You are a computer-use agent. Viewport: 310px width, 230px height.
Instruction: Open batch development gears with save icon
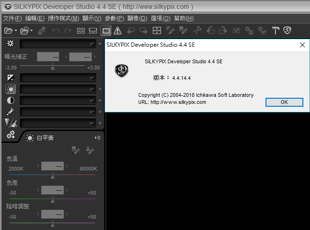click(x=249, y=31)
